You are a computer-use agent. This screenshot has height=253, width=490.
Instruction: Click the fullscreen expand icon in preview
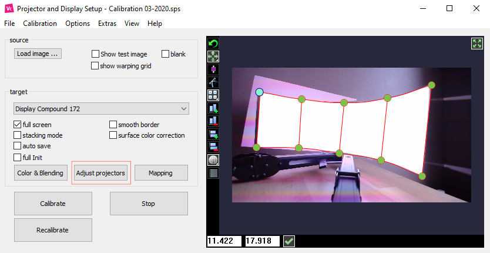click(x=476, y=44)
